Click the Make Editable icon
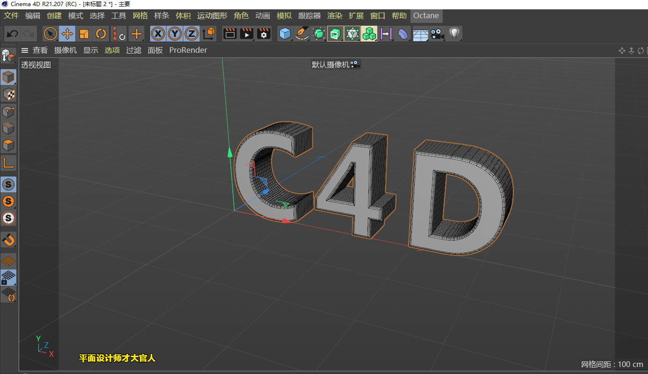This screenshot has width=648, height=374. 8,56
